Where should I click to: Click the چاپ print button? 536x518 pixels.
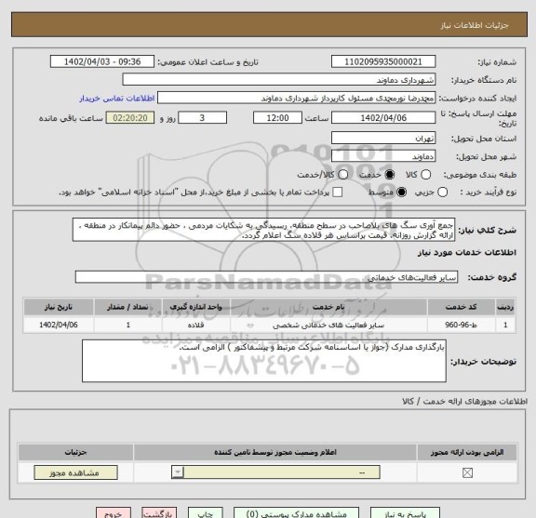[205, 513]
